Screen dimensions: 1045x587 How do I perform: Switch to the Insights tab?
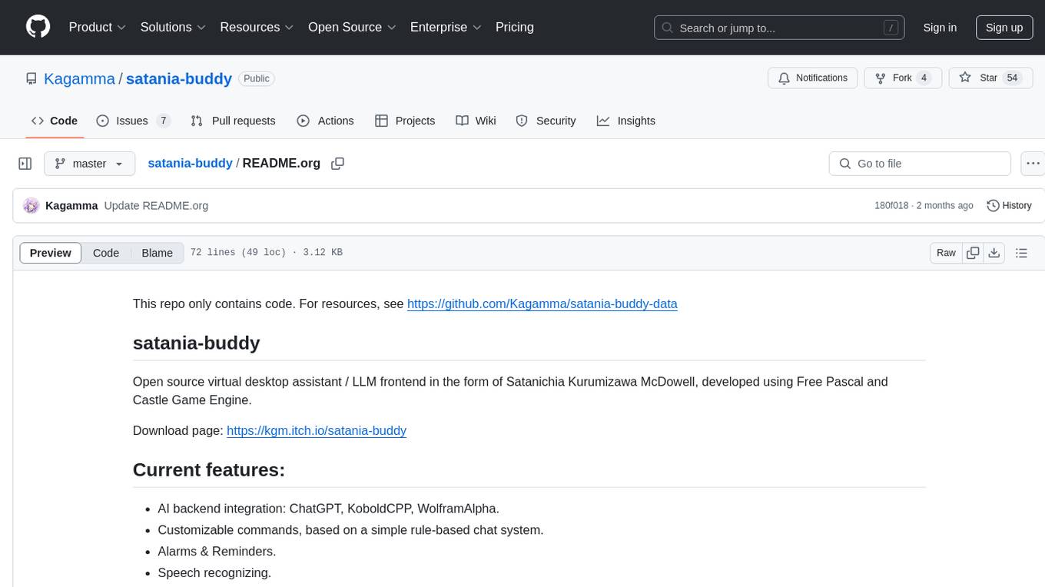[x=626, y=121]
